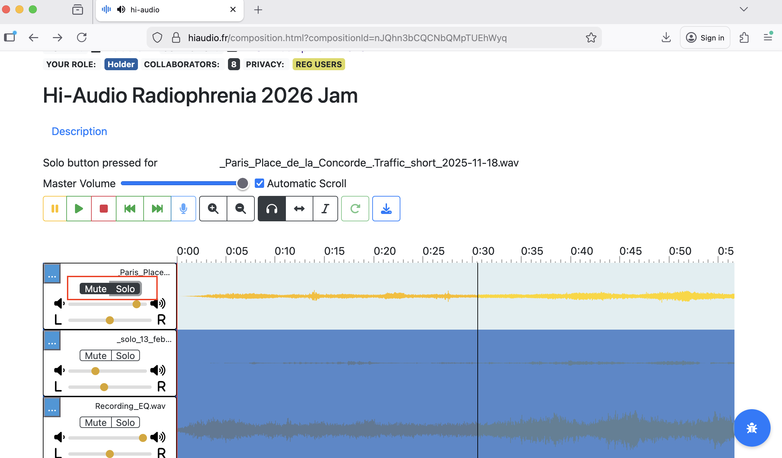The image size is (782, 458).
Task: Zoom out of the waveform timeline
Action: tap(241, 209)
